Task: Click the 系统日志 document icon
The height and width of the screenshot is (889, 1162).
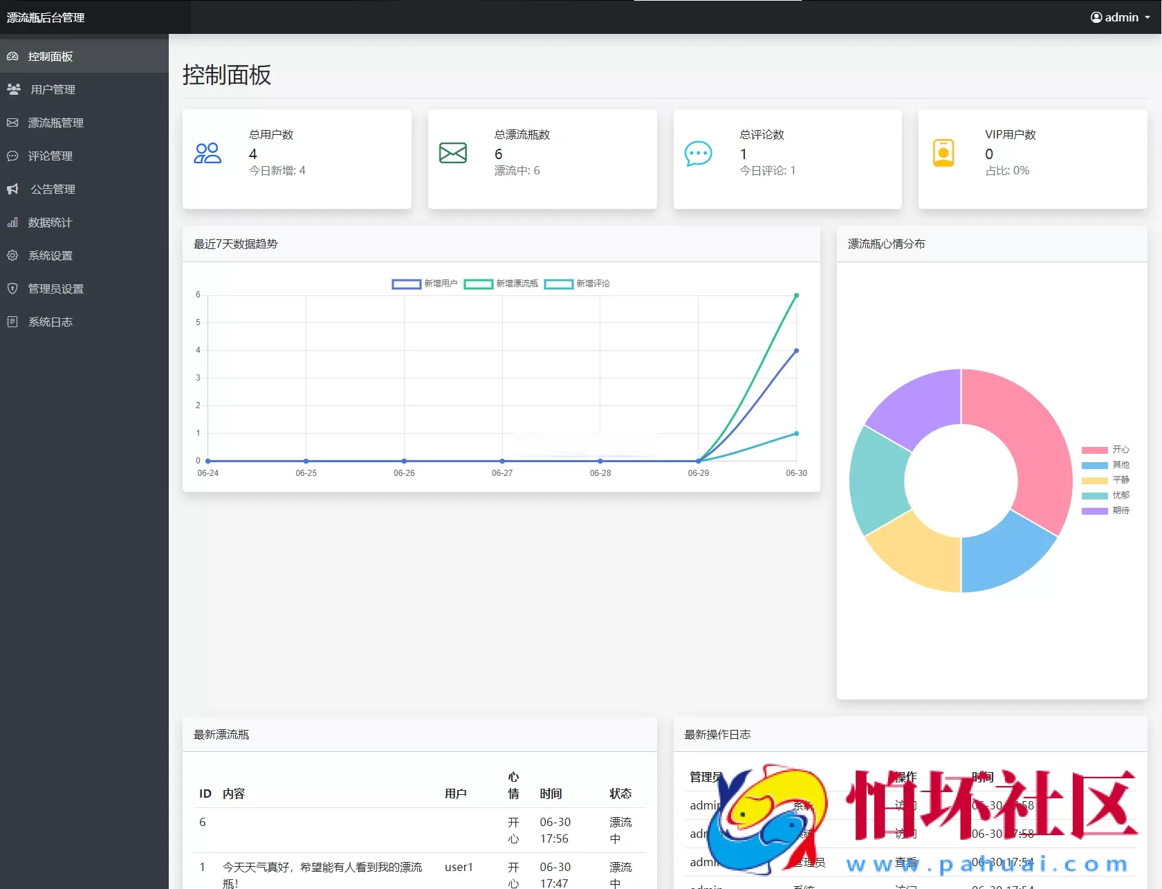Action: (12, 322)
